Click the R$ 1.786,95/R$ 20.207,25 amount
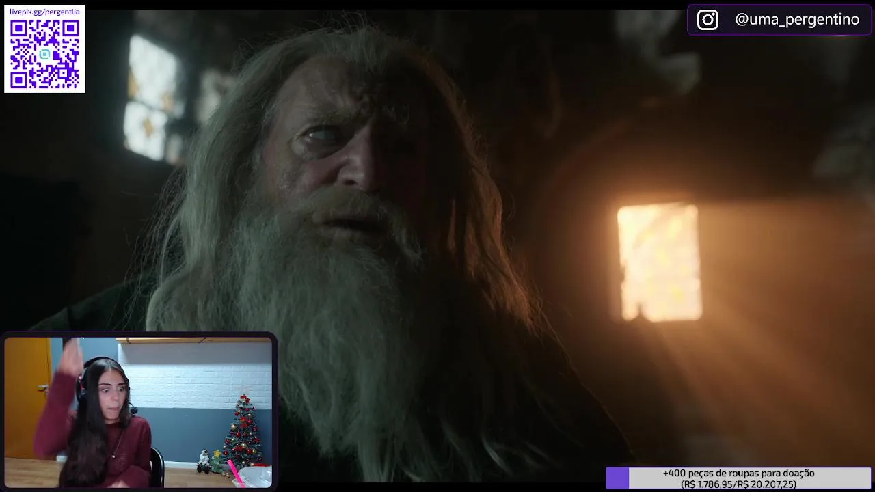The width and height of the screenshot is (875, 492). point(738,484)
